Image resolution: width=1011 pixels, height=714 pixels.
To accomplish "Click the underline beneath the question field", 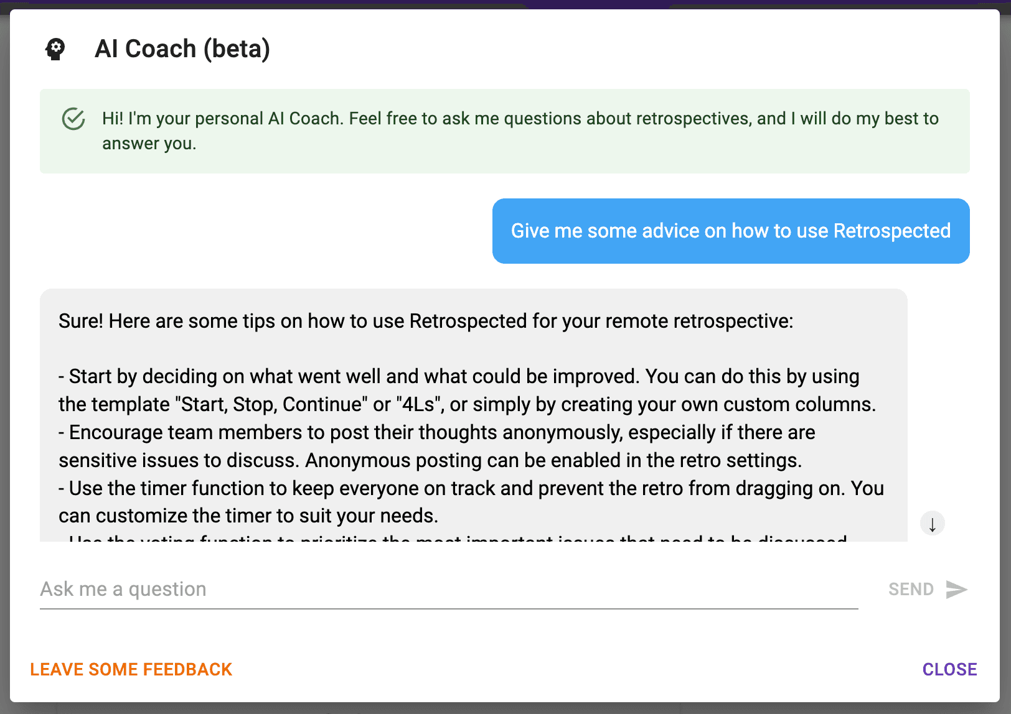I will click(x=449, y=608).
